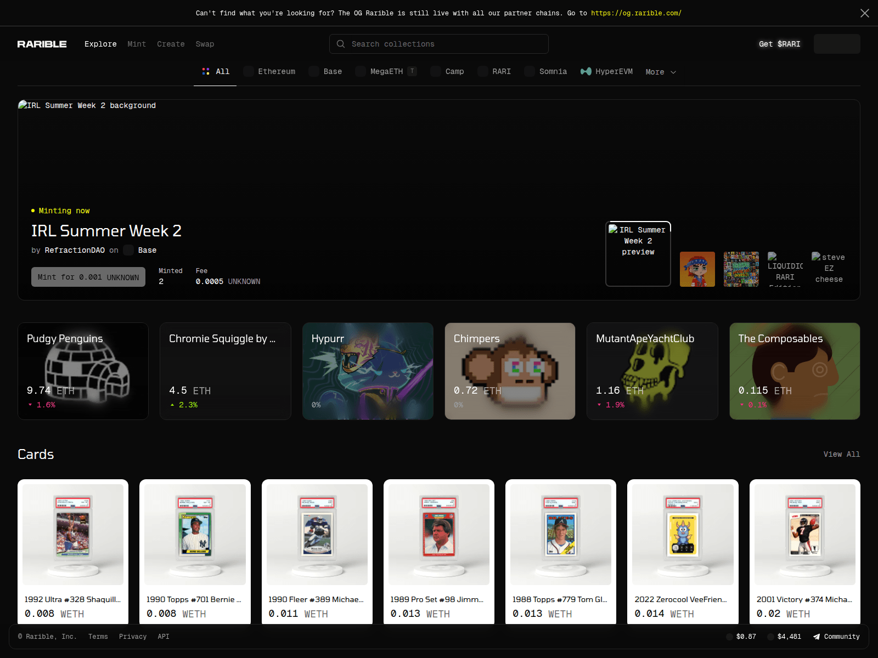The image size is (878, 658).
Task: Open the MutantApeYachtClub collection card
Action: pos(652,371)
